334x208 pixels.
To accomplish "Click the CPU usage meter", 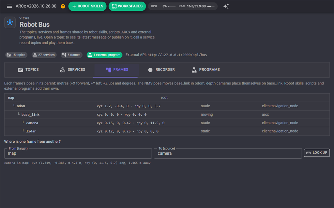I will click(x=163, y=6).
